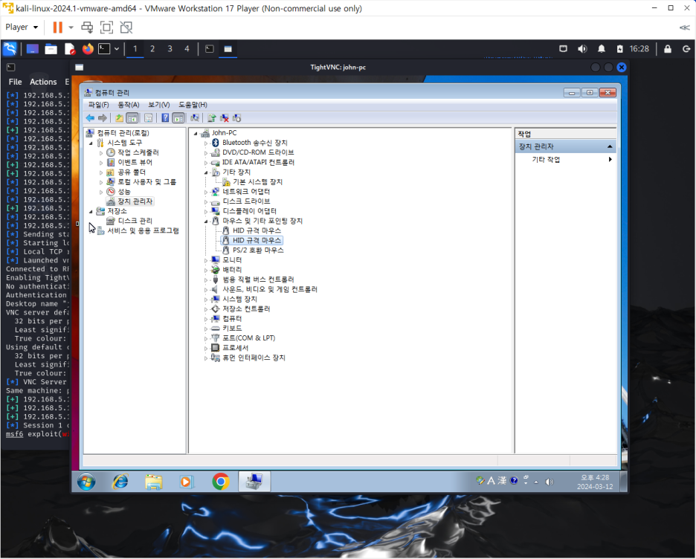Collapse the John-PC root node

click(196, 133)
